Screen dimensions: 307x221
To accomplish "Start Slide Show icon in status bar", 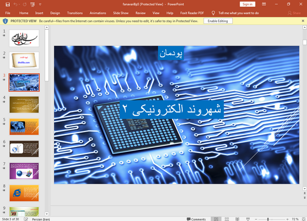I will point(248,219).
